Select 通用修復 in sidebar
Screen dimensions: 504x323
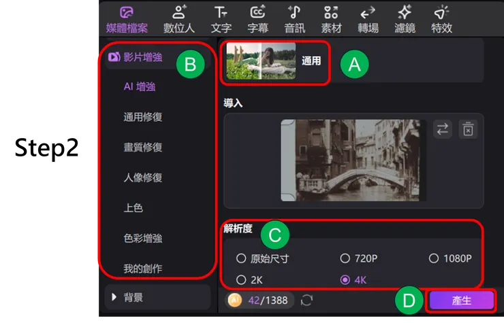[x=143, y=117]
